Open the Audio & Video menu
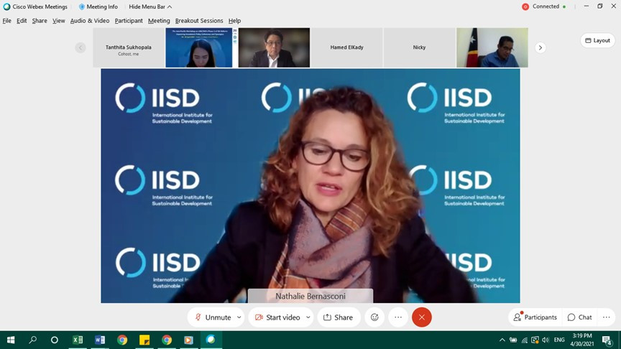 (90, 21)
